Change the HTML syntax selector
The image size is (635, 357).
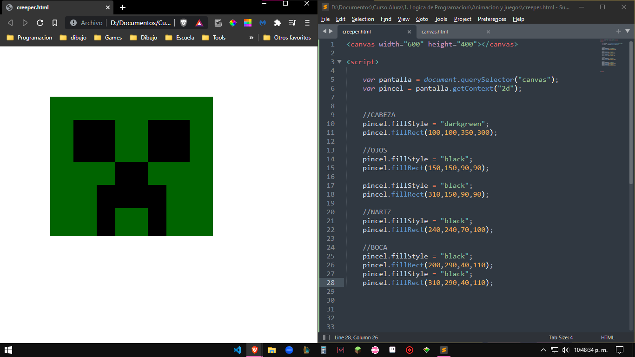608,337
